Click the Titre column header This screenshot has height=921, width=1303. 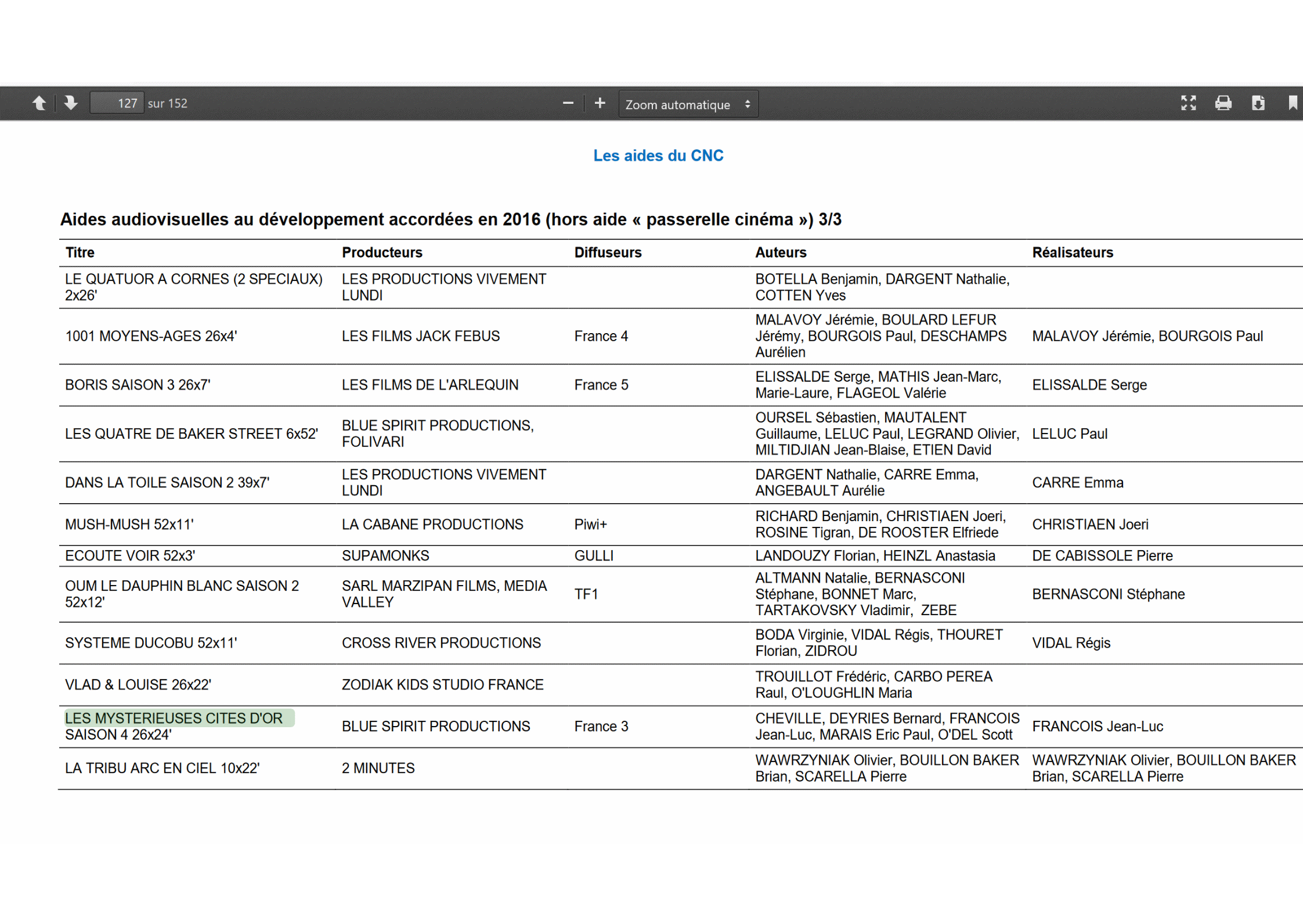tap(80, 252)
